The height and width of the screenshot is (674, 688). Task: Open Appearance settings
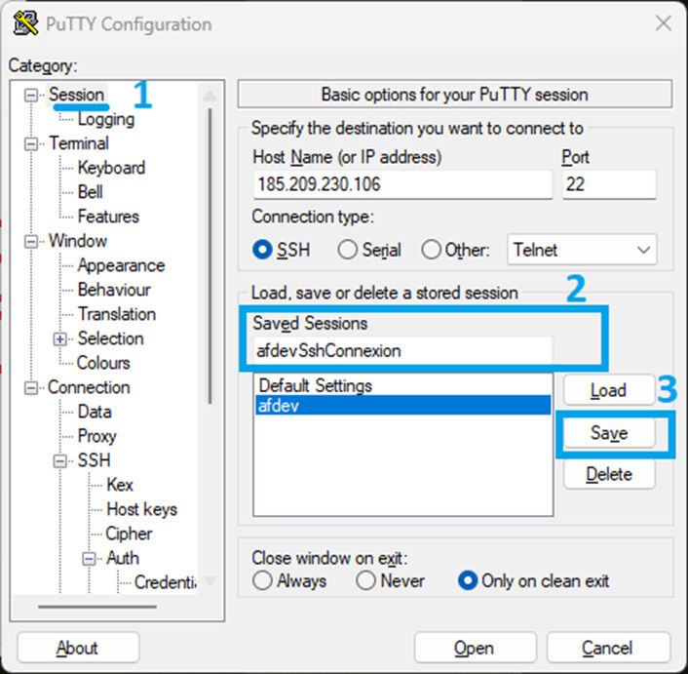pos(121,265)
